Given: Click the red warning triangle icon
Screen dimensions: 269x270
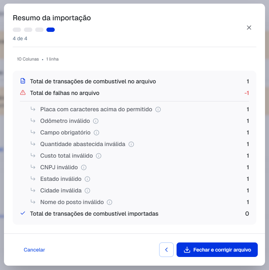Looking at the screenshot, I should [x=23, y=93].
